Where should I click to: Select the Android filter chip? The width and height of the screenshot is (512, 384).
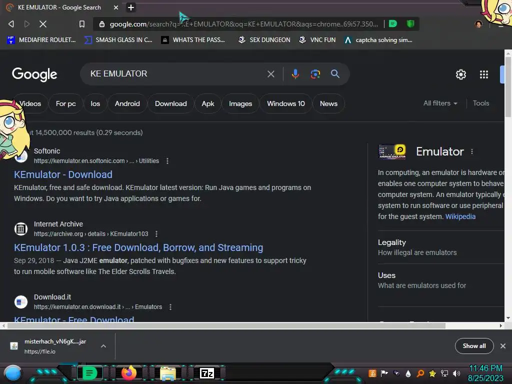127,103
